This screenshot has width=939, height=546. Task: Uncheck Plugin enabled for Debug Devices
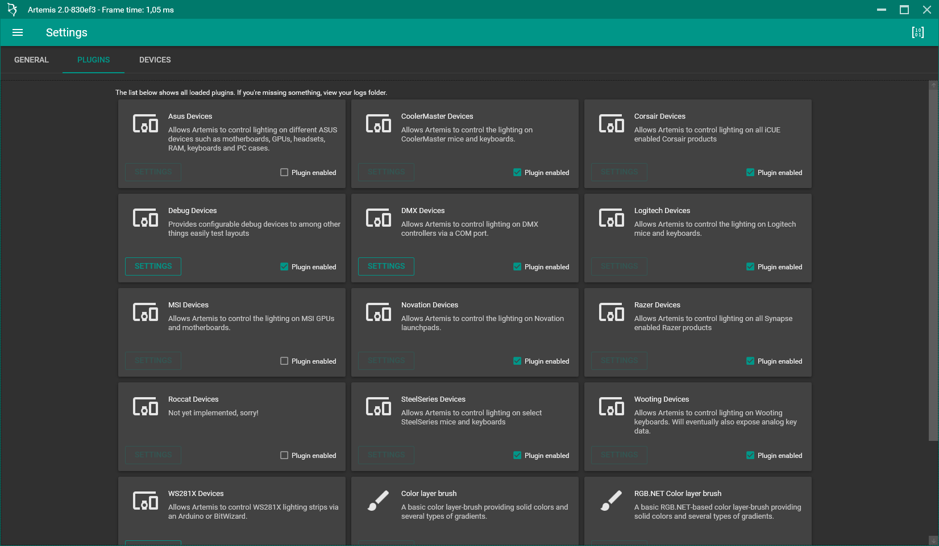click(284, 266)
